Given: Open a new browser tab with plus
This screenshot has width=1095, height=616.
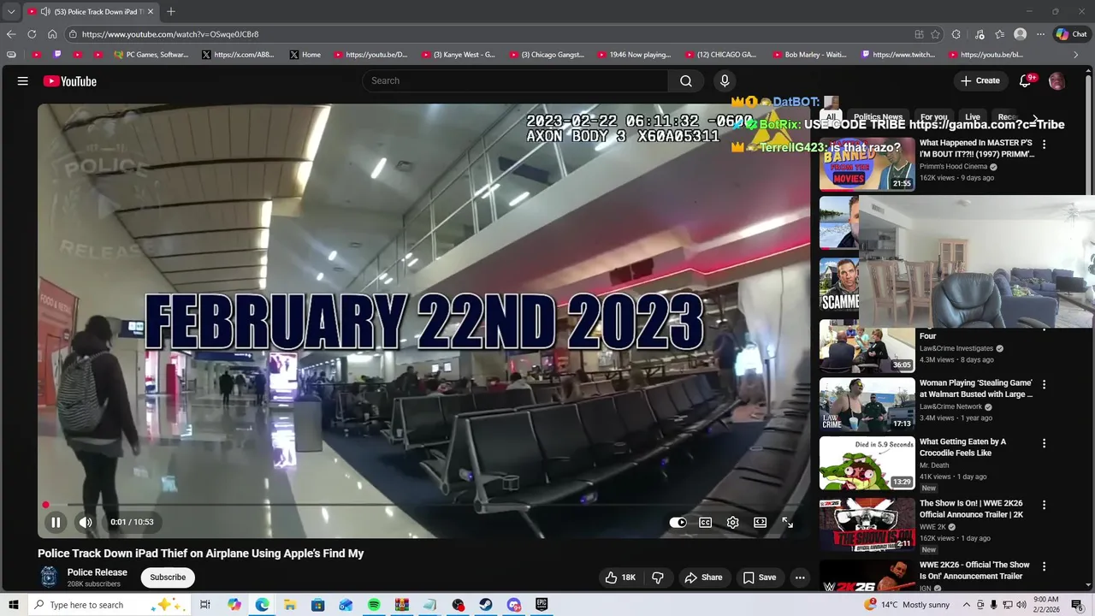Looking at the screenshot, I should pyautogui.click(x=171, y=11).
